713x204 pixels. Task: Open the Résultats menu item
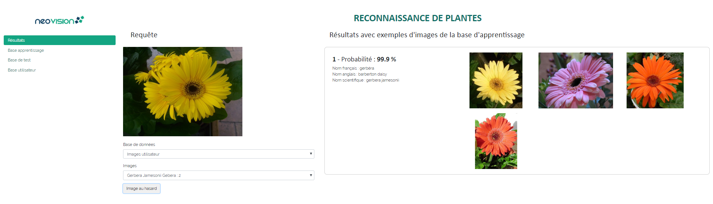click(60, 40)
